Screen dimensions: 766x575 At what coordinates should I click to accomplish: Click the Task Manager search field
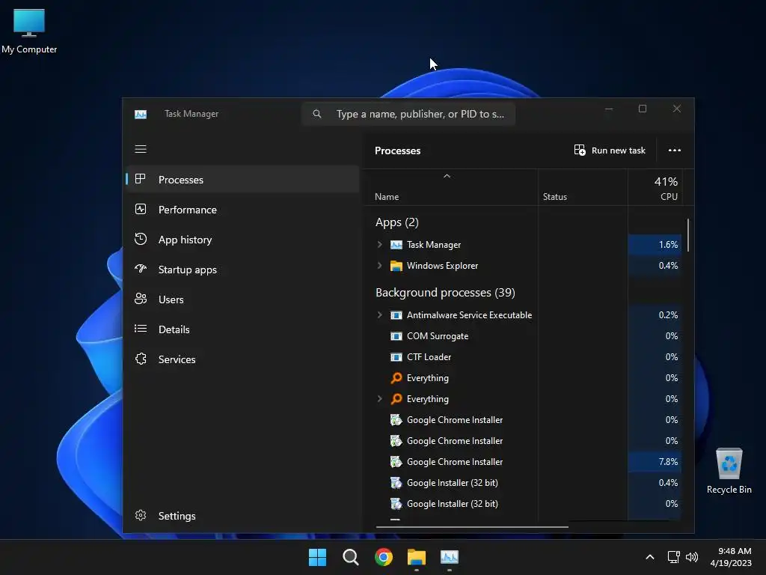pyautogui.click(x=408, y=114)
